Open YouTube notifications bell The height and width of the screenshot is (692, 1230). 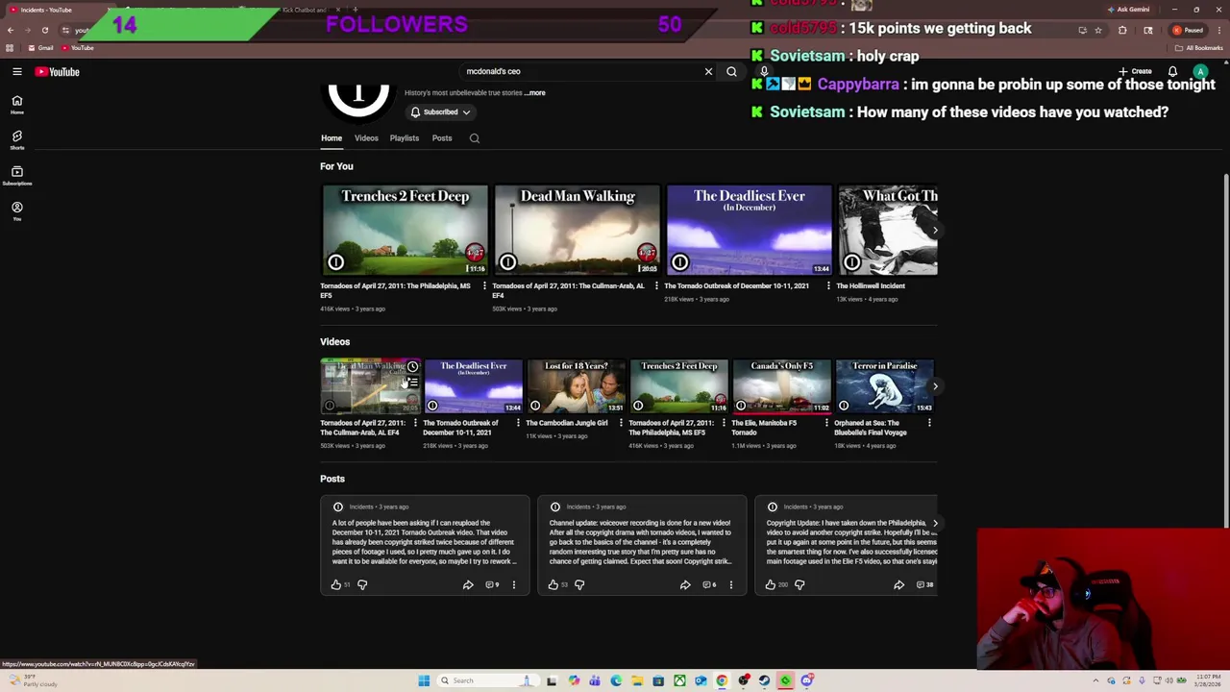(1172, 71)
